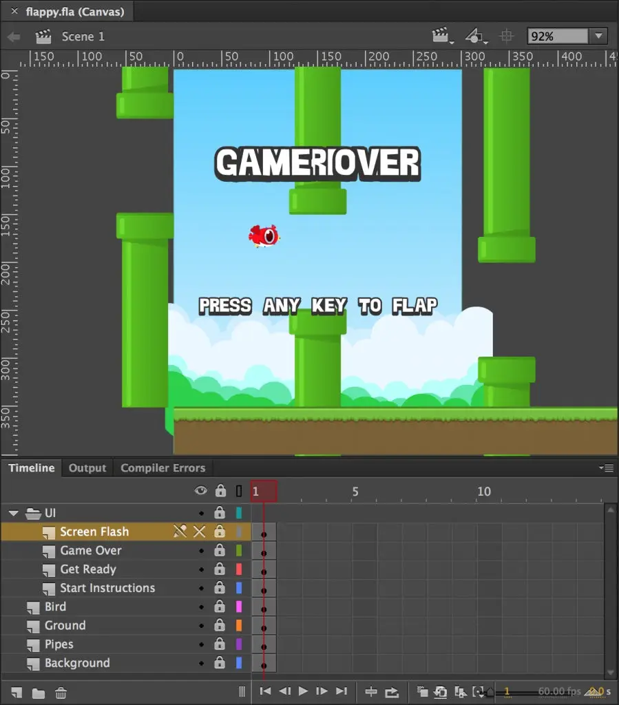Collapse the UI layer folder
The width and height of the screenshot is (619, 705).
pyautogui.click(x=13, y=513)
